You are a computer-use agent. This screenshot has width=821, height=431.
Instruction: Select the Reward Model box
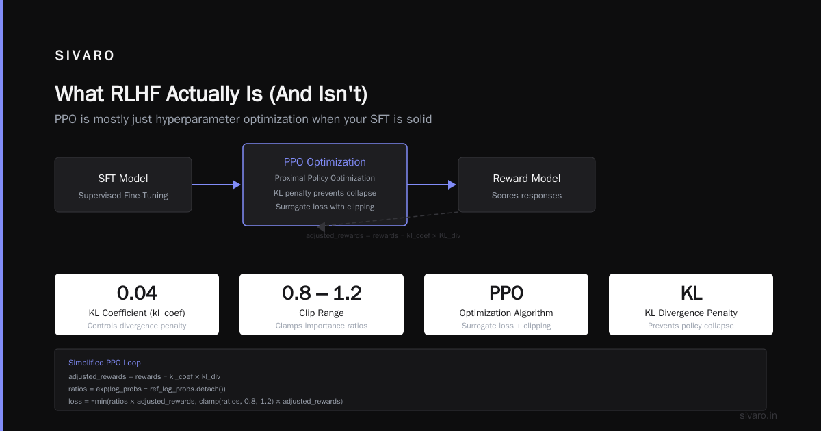coord(527,185)
